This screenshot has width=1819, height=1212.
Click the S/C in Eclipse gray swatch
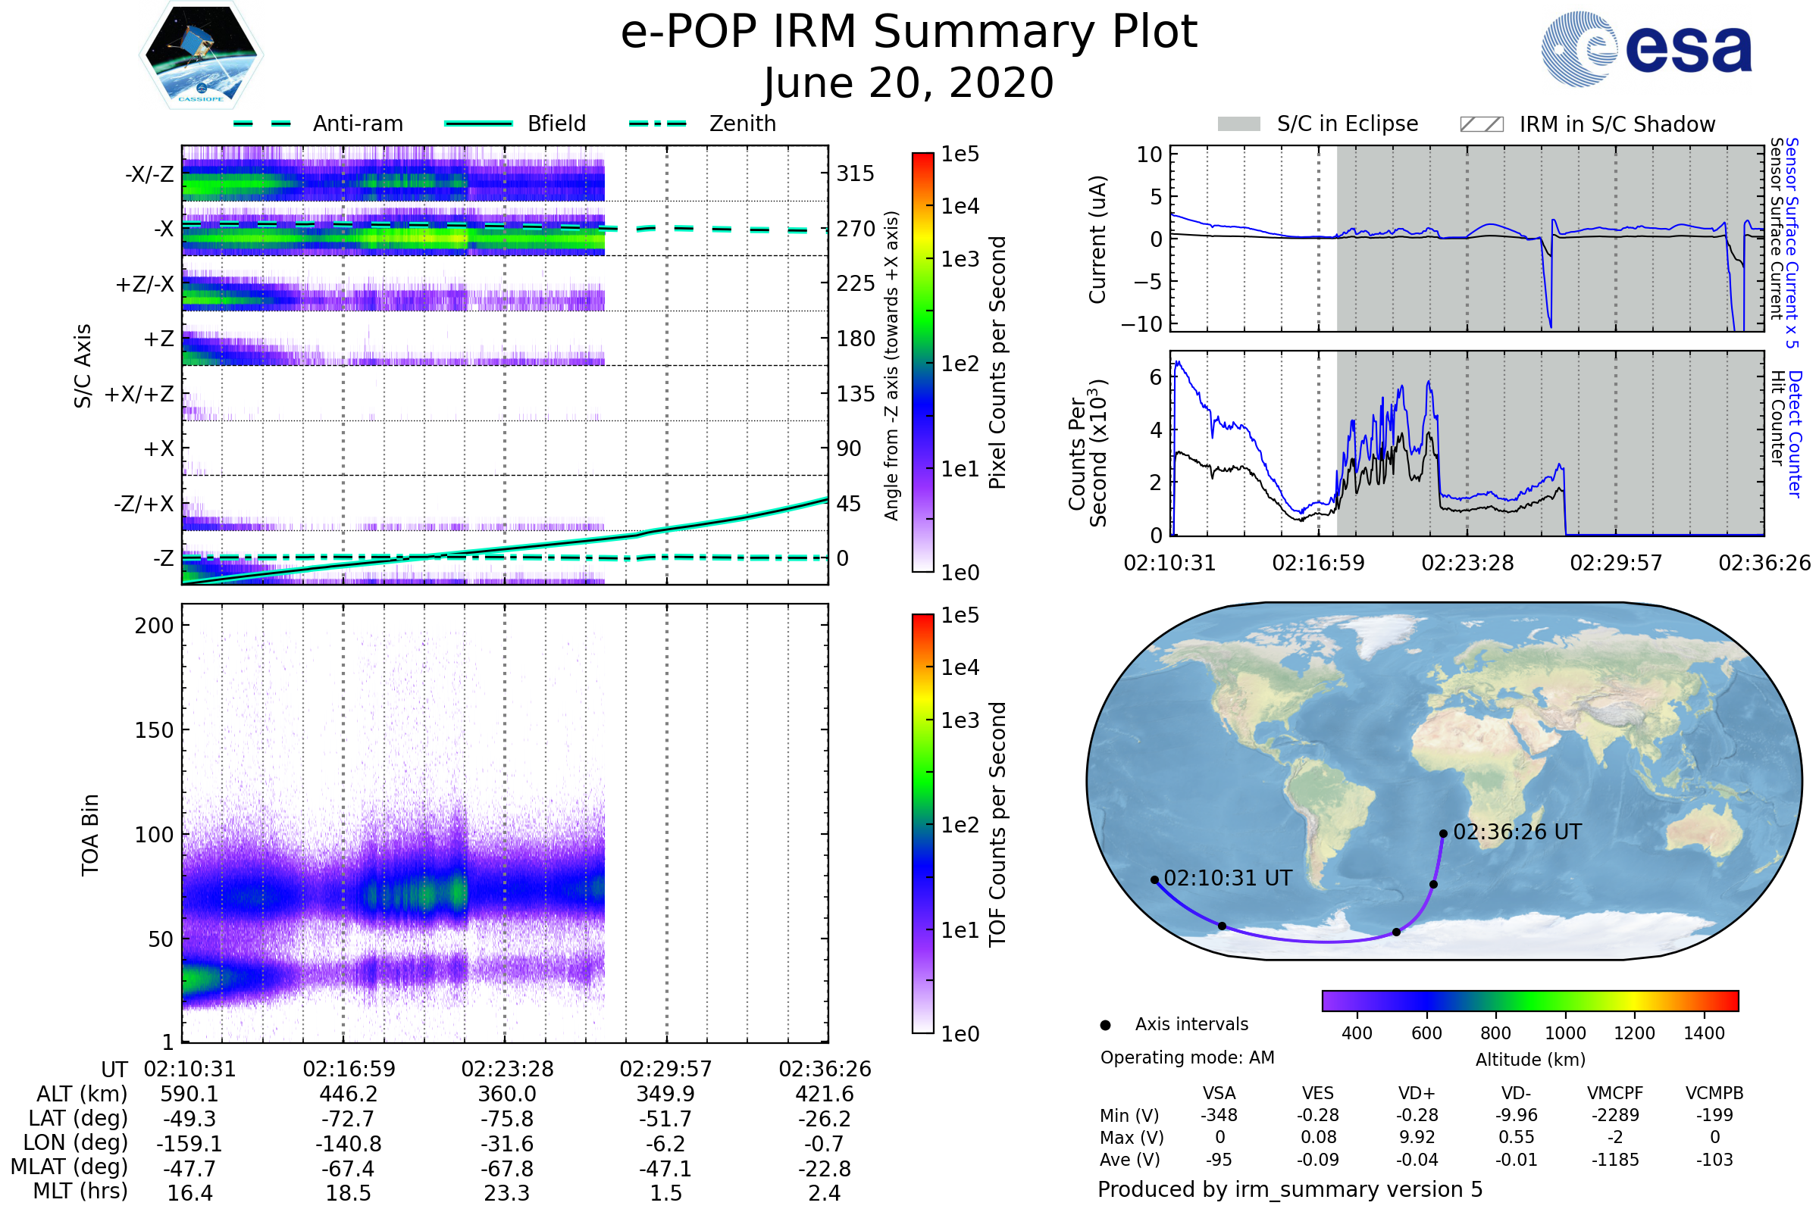pos(1239,124)
